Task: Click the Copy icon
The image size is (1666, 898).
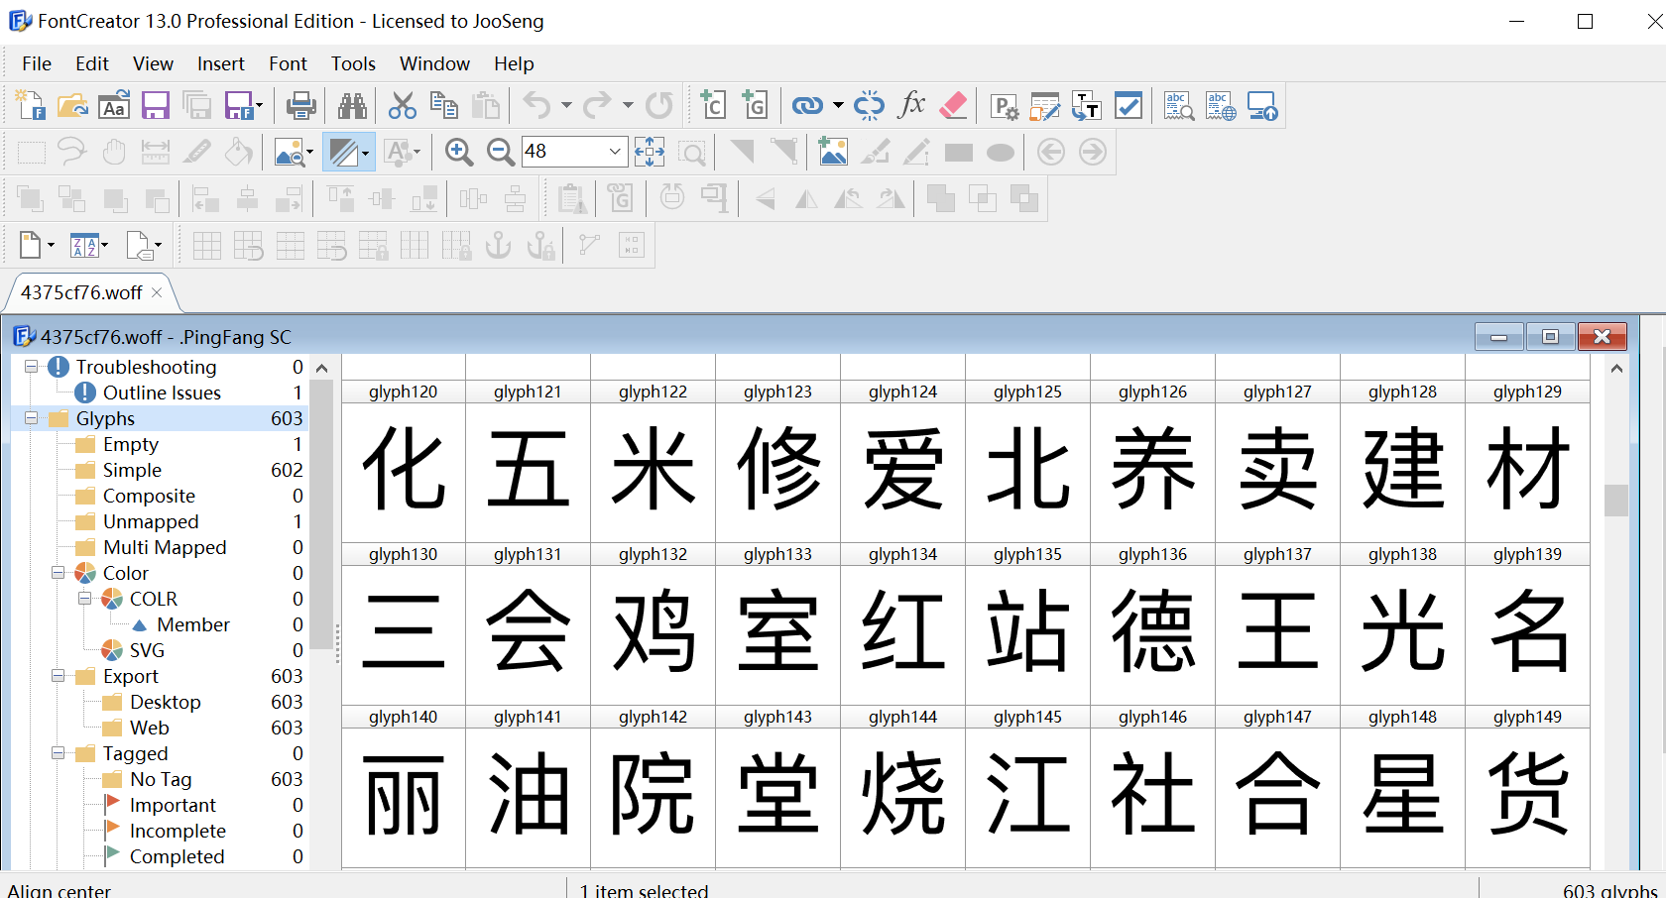Action: (444, 105)
